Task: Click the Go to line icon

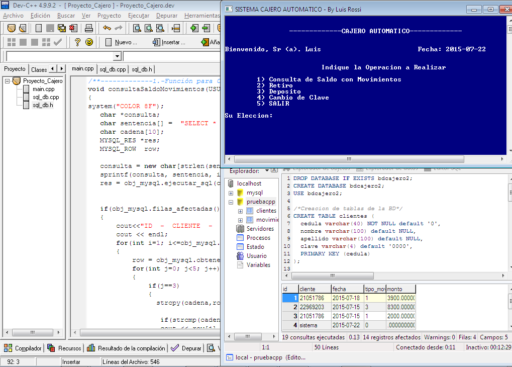Action: [x=176, y=28]
